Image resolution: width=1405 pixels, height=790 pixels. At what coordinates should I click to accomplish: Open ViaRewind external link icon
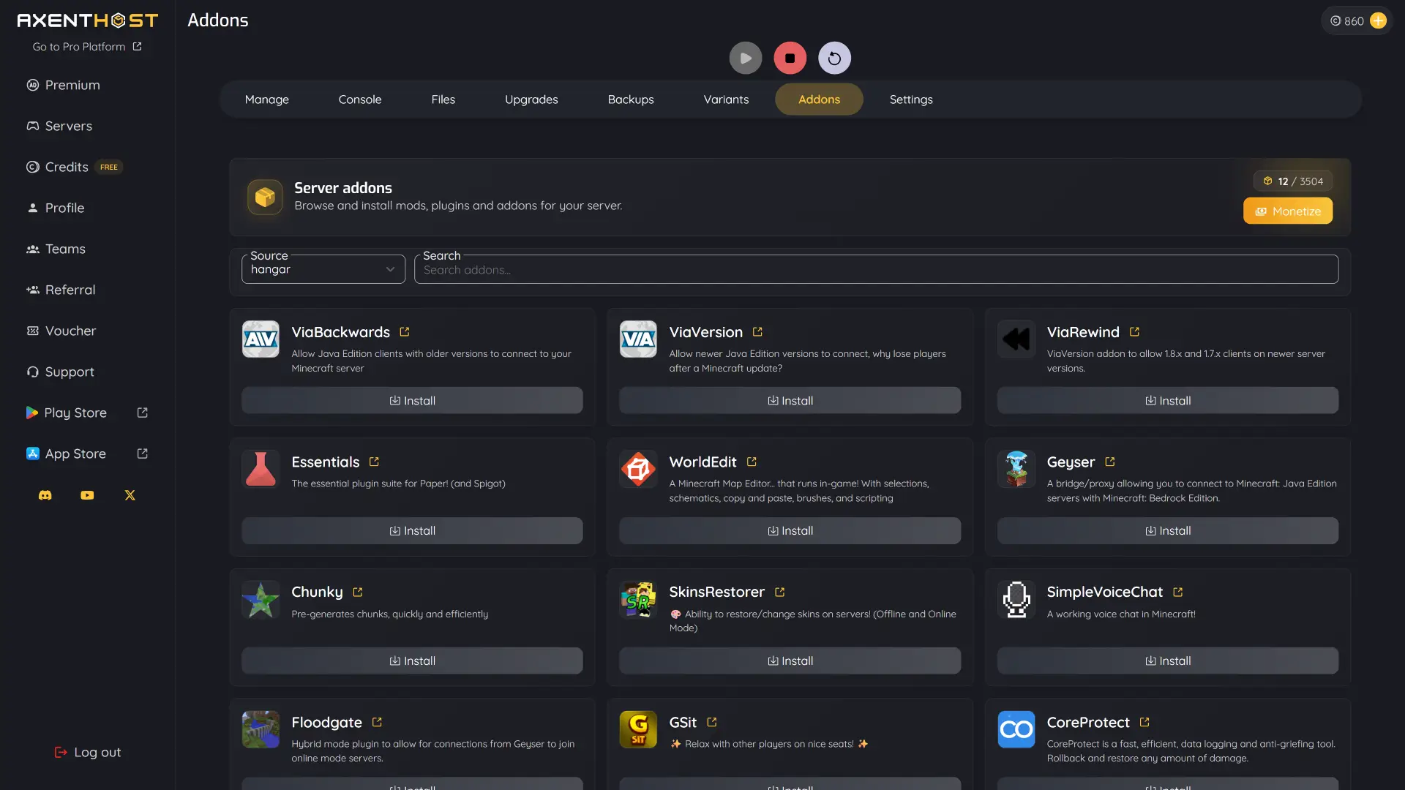1134,332
